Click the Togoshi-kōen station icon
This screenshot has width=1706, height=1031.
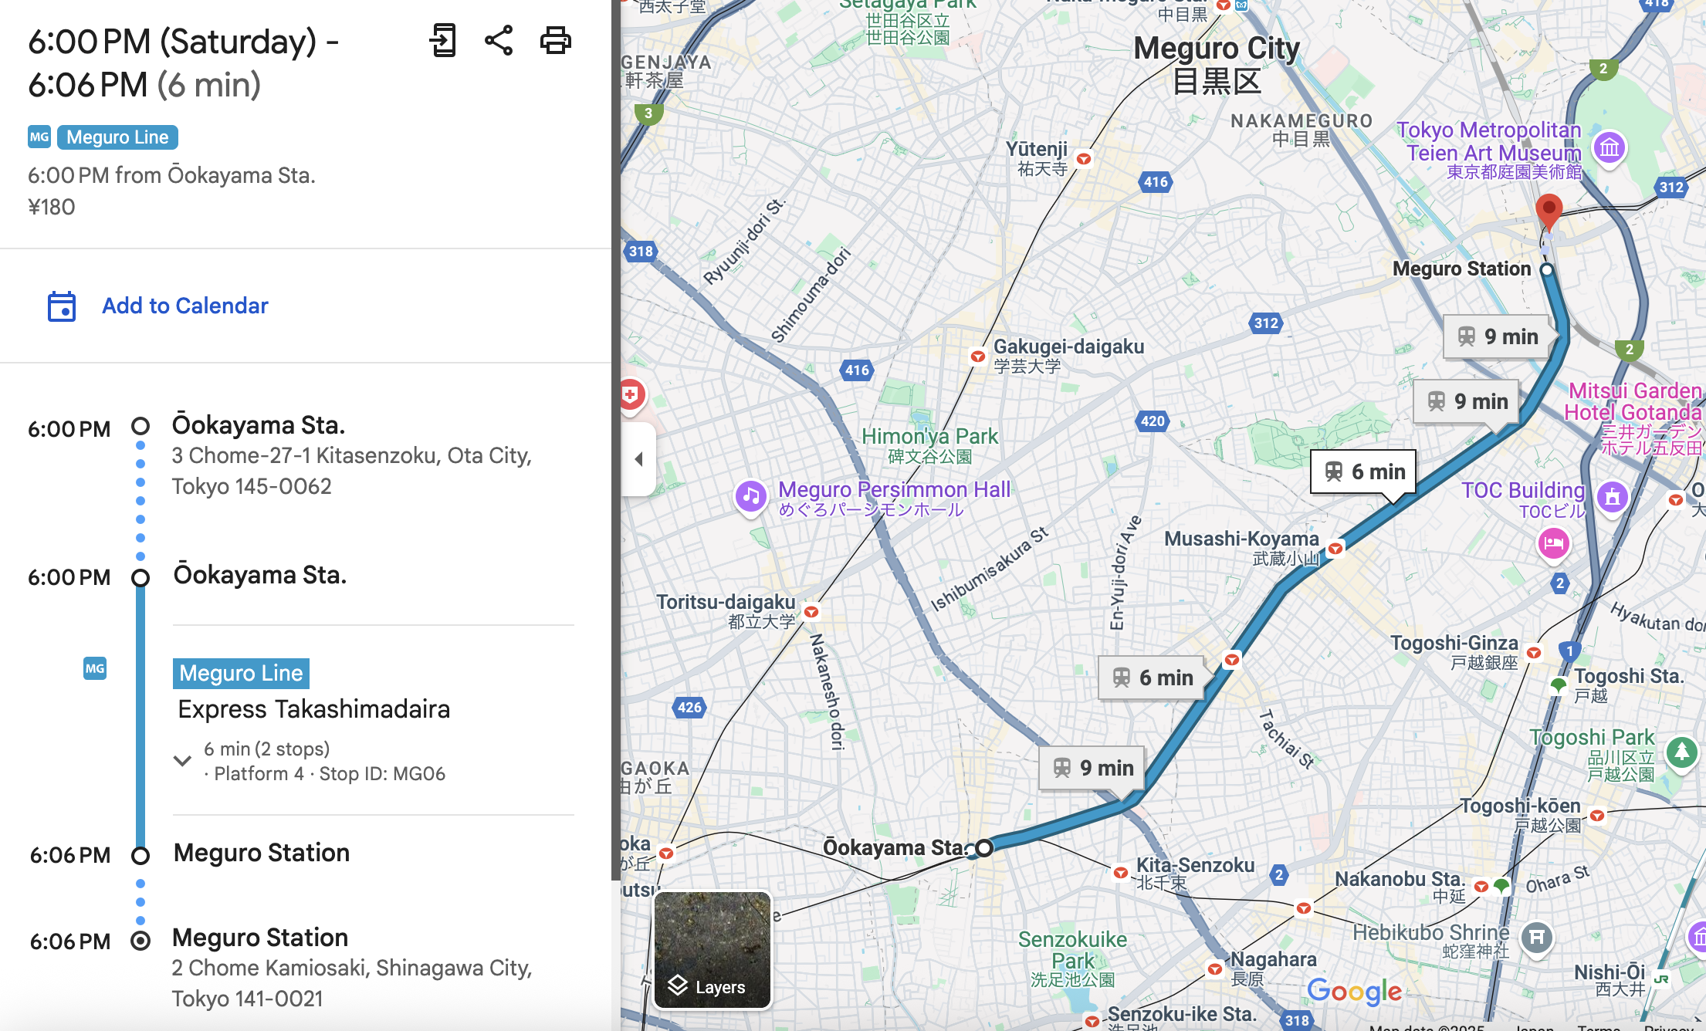pyautogui.click(x=1597, y=816)
